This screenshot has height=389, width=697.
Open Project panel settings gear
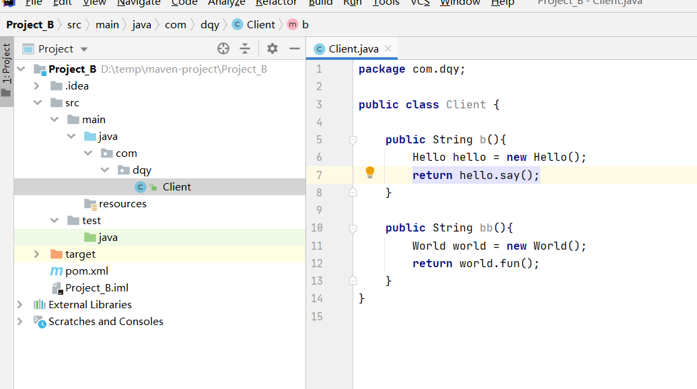272,48
